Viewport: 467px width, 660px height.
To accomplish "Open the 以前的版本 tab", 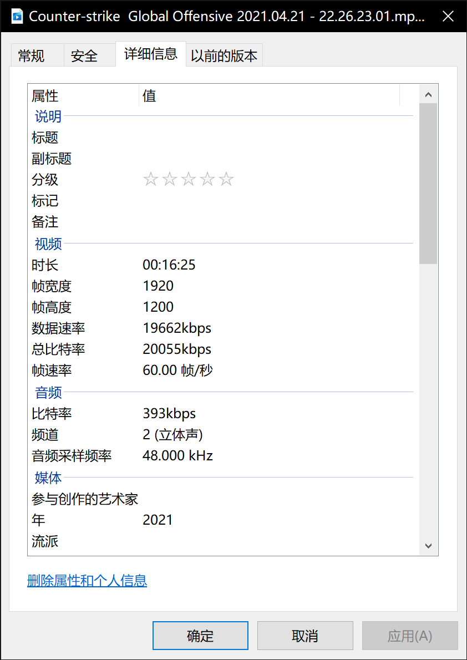I will coord(224,56).
